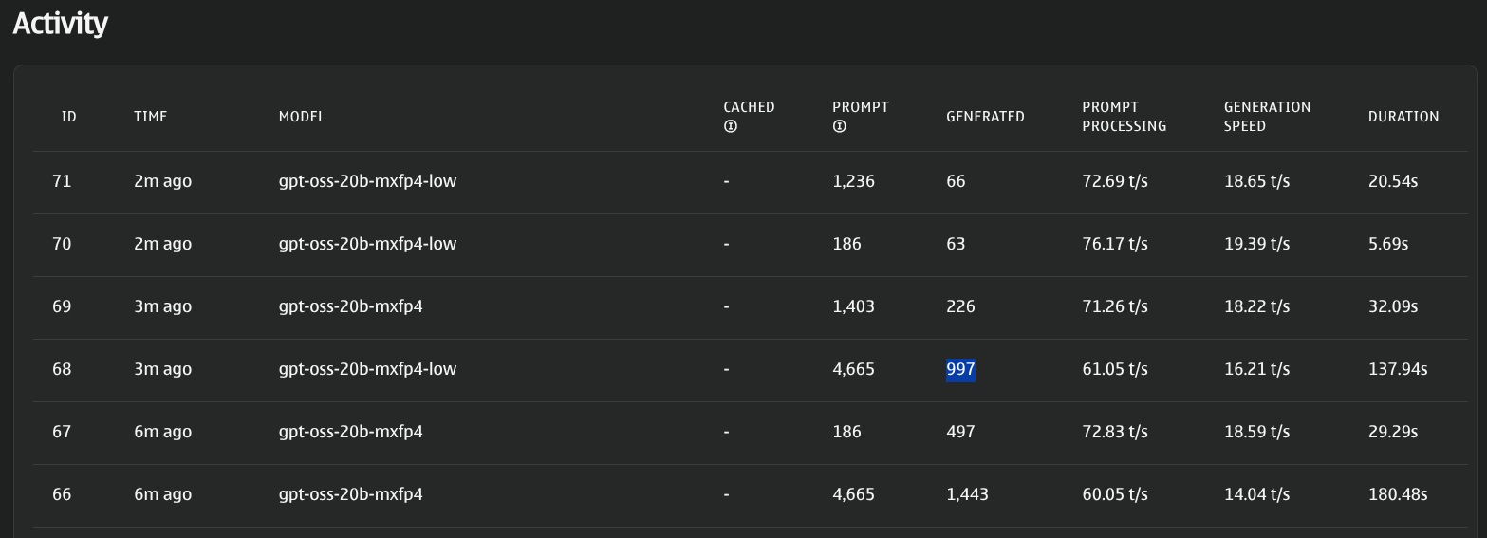Click the TIME column header
Screen dimensions: 1487x538
(x=150, y=117)
